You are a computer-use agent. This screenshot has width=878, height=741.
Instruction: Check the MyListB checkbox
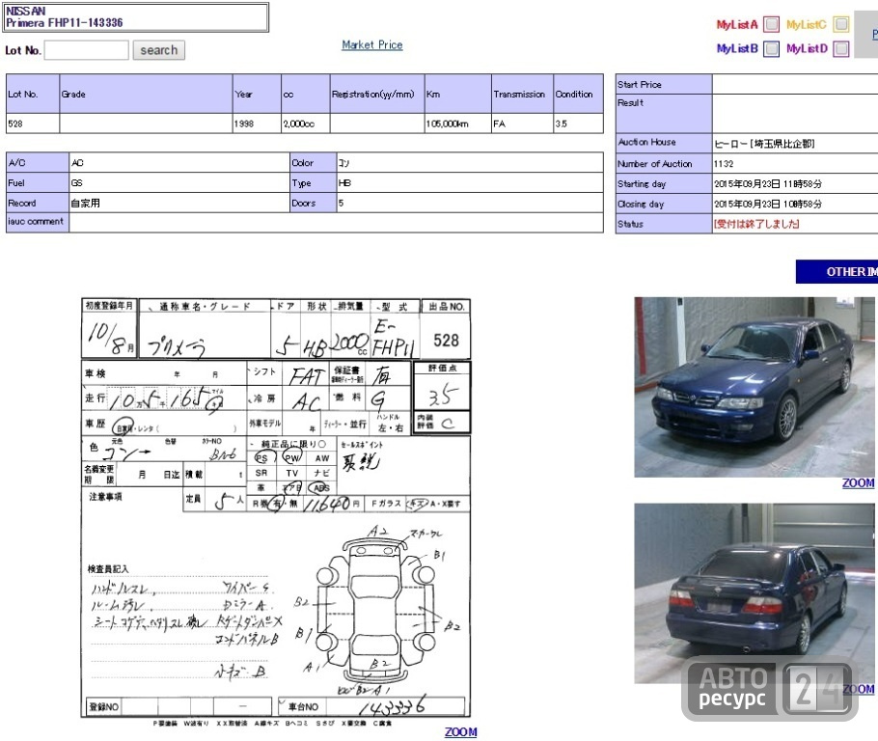pos(772,49)
